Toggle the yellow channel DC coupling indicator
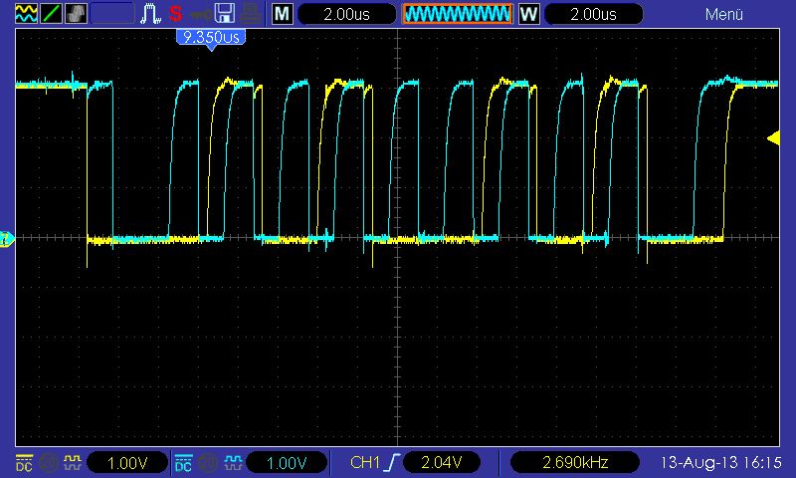Screen dimensions: 796x478 tap(24, 463)
